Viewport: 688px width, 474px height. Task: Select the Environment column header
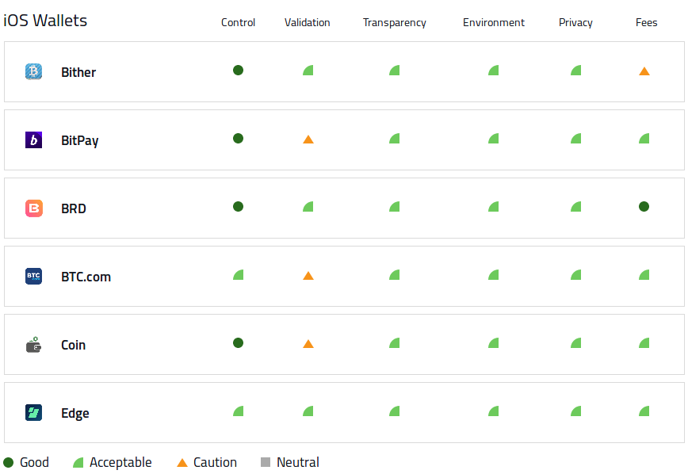[x=494, y=22]
